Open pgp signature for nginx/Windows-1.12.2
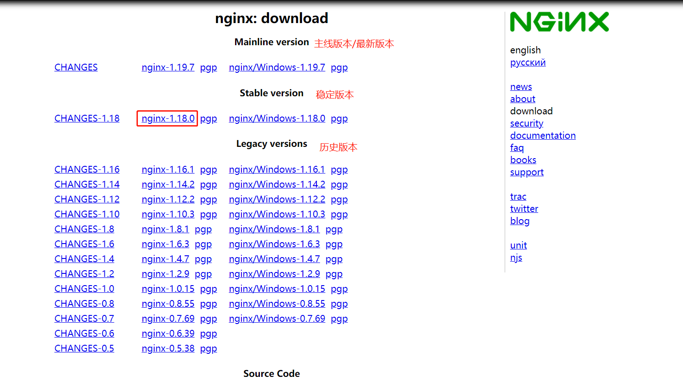The image size is (683, 385). (339, 199)
